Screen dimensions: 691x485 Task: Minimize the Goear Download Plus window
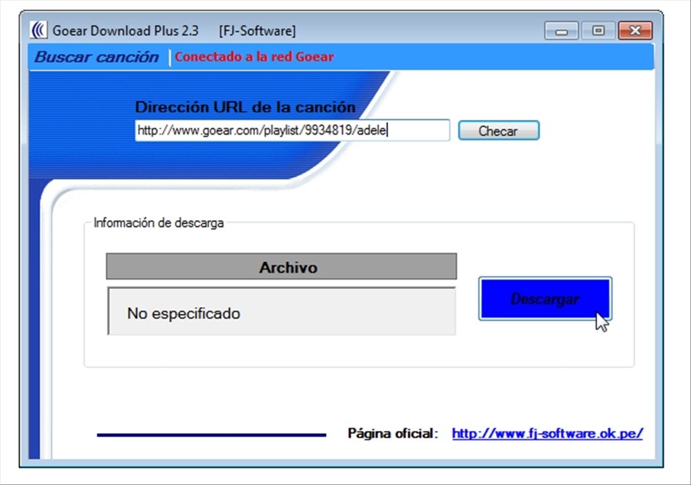click(x=561, y=31)
